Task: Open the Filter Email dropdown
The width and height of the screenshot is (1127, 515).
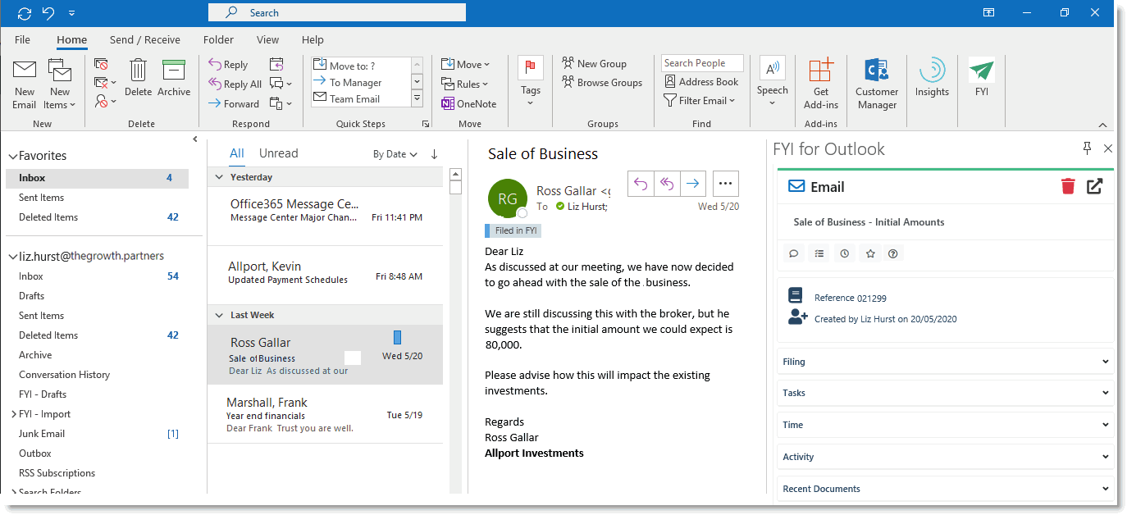Action: 700,101
